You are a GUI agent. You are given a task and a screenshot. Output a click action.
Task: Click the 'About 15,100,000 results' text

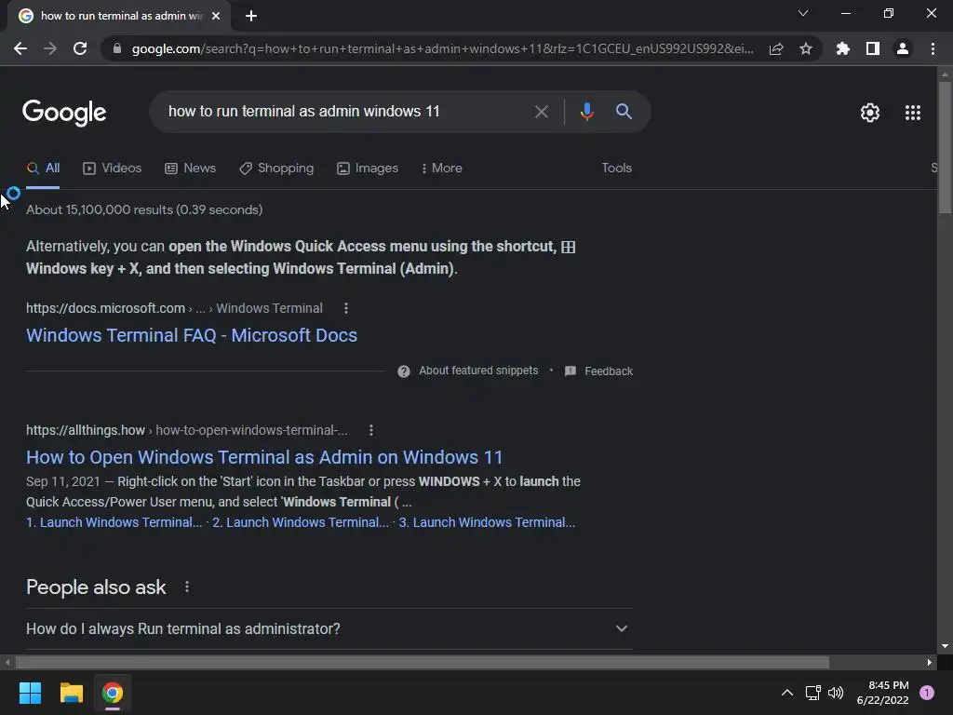pyautogui.click(x=144, y=209)
